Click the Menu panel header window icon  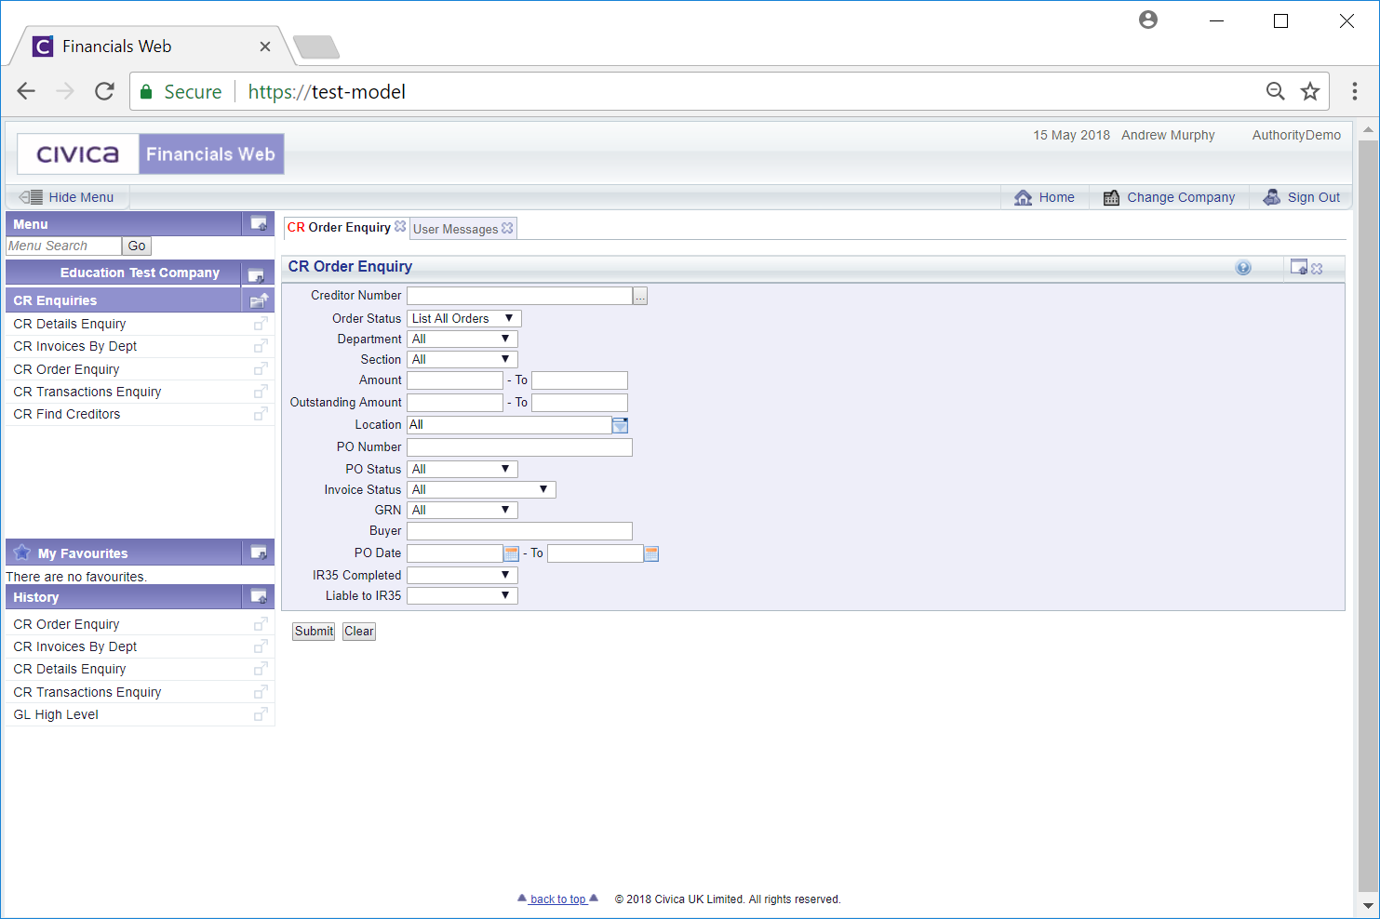259,223
